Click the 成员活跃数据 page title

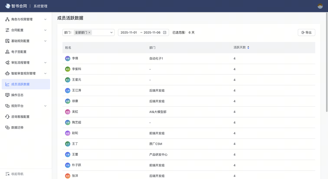70,18
